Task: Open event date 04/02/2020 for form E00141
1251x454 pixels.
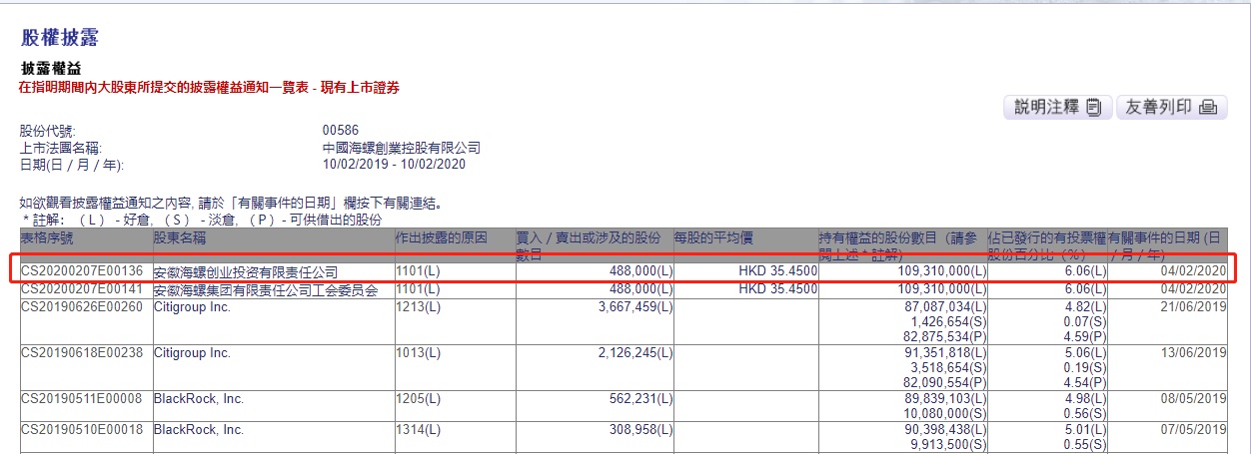Action: click(x=1194, y=289)
